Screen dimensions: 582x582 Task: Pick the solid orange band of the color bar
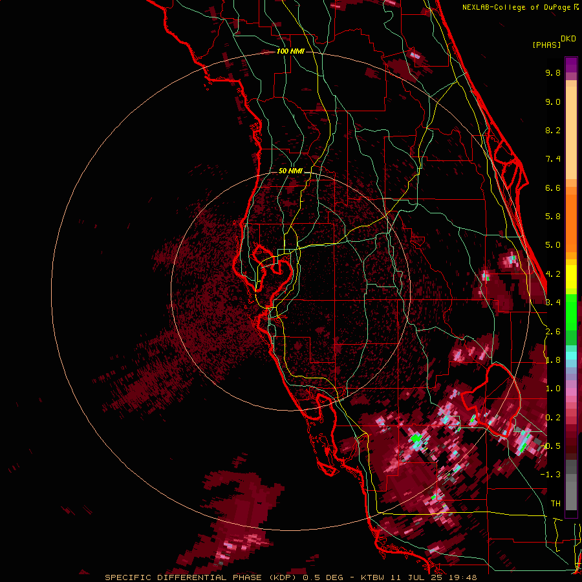coord(571,224)
